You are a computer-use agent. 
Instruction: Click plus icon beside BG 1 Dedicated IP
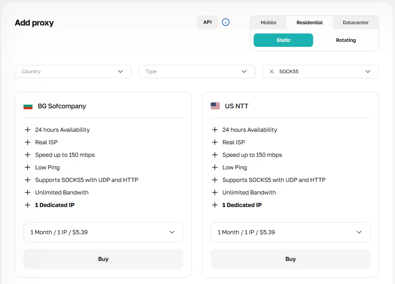coord(28,205)
